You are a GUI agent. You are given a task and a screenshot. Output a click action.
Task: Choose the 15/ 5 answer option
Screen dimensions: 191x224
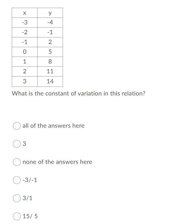17,216
